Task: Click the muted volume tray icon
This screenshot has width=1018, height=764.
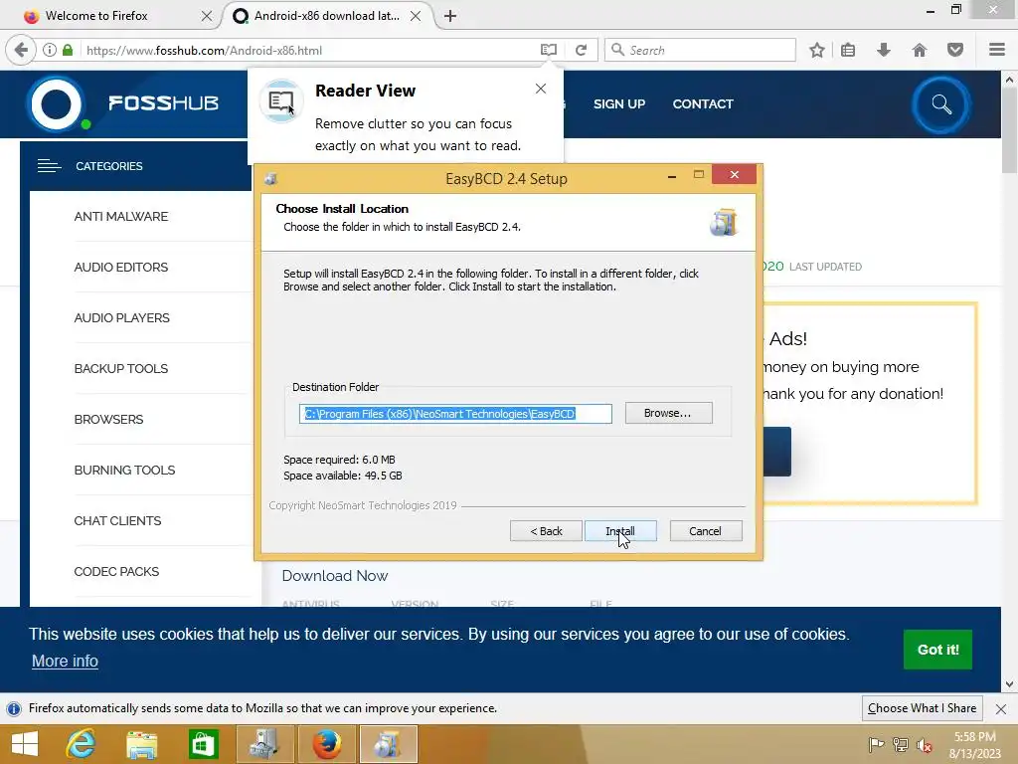Action: pos(924,744)
